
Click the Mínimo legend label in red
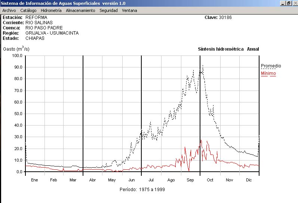pyautogui.click(x=268, y=73)
